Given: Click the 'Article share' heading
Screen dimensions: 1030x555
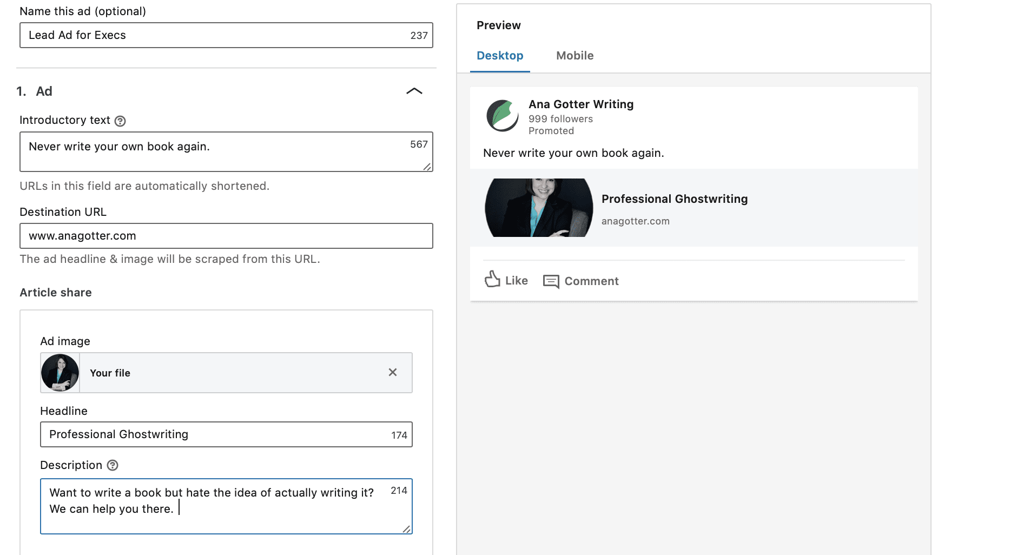Looking at the screenshot, I should (x=56, y=293).
